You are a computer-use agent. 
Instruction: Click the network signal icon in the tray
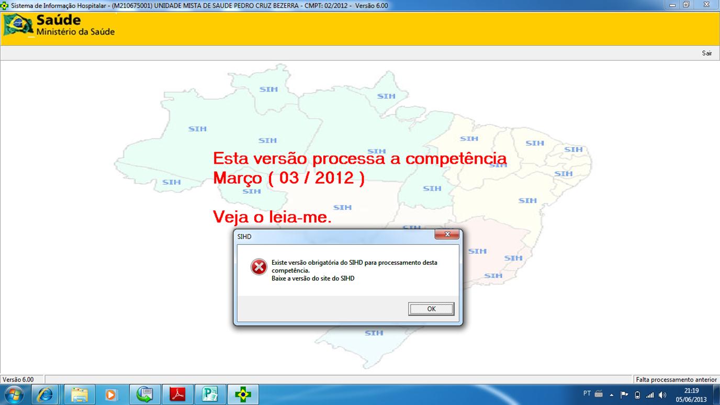(649, 394)
